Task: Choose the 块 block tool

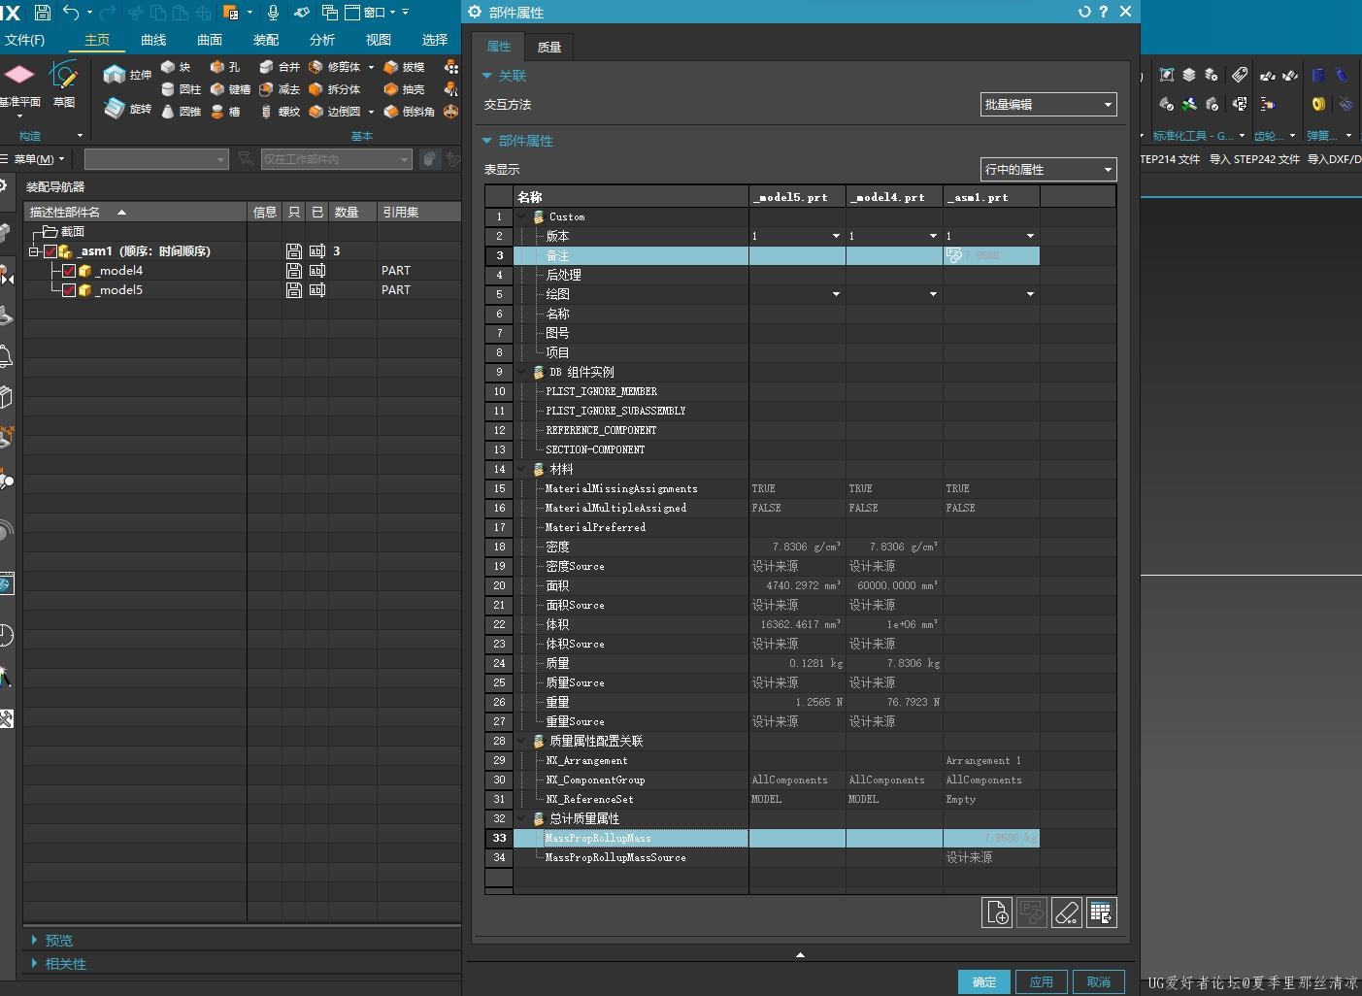Action: coord(176,67)
